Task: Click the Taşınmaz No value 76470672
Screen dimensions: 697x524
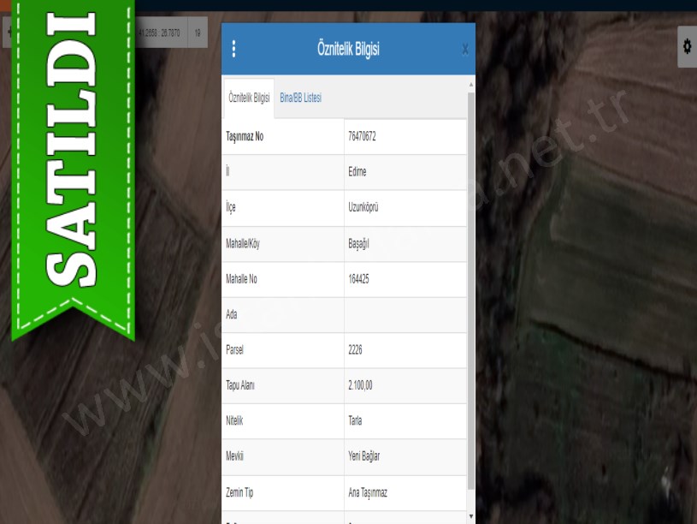Action: coord(363,137)
